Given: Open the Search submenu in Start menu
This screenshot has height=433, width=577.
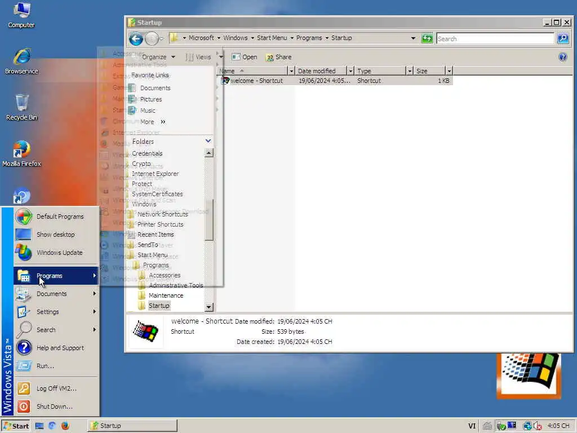Looking at the screenshot, I should [56, 330].
